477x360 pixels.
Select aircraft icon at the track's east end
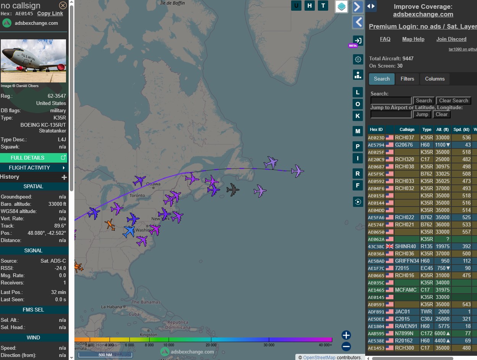click(x=297, y=171)
